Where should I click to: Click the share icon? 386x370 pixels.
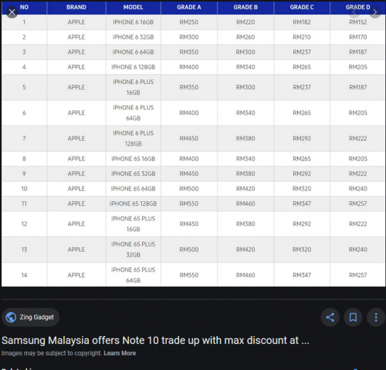[330, 318]
